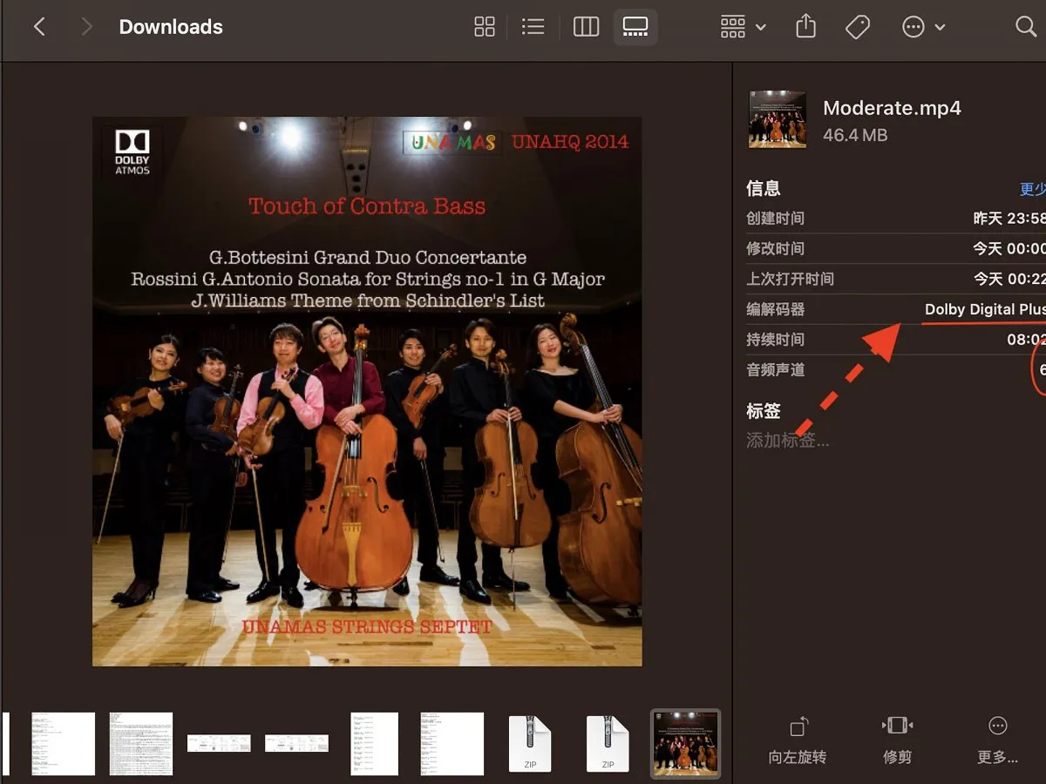Image resolution: width=1046 pixels, height=784 pixels.
Task: Click the Moderate.mp4 preview thumbnail in info panel
Action: pos(778,119)
